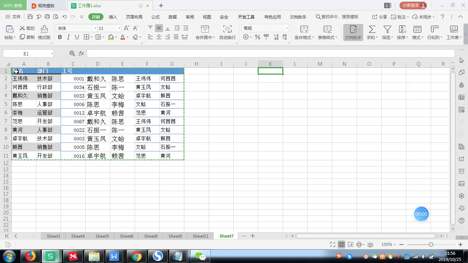Open the font name dropdown (宋体)
The height and width of the screenshot is (263, 468).
[77, 28]
